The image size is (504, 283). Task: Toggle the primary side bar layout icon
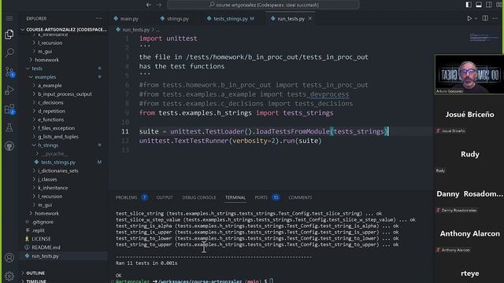(x=469, y=5)
